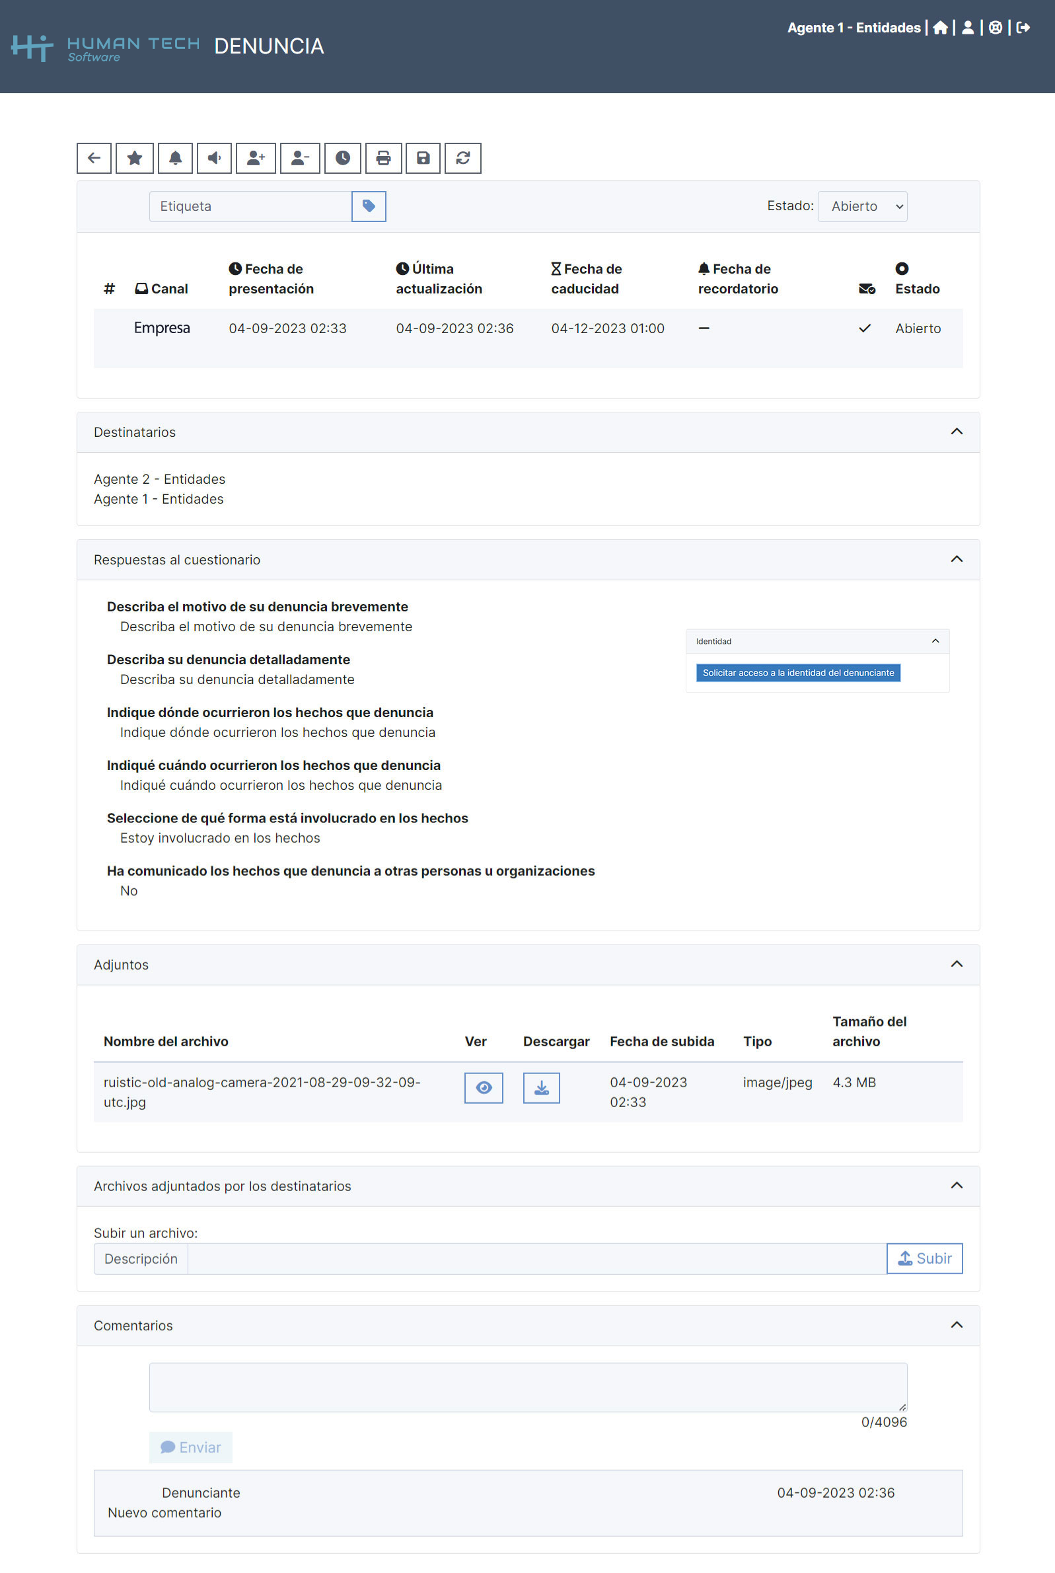This screenshot has width=1055, height=1573.
Task: Remove a recipient with user-minus icon
Action: pos(299,158)
